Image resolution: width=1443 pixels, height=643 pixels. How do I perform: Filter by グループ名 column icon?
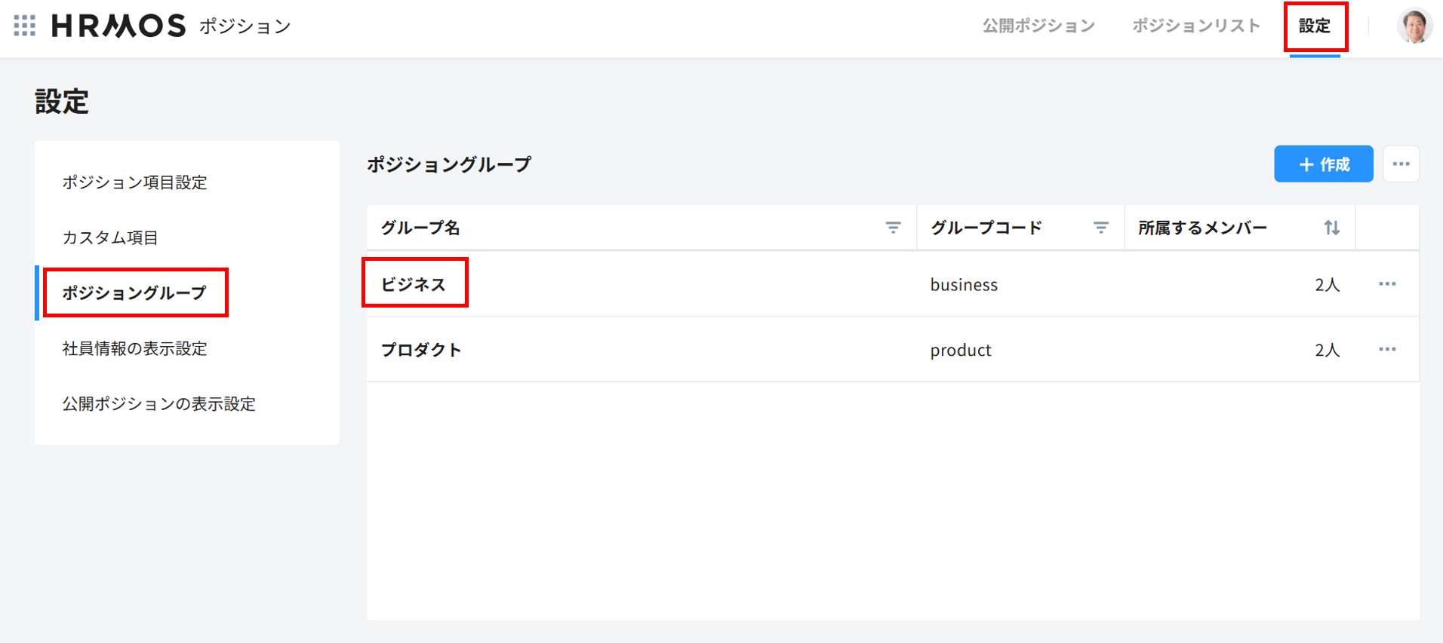tap(893, 228)
